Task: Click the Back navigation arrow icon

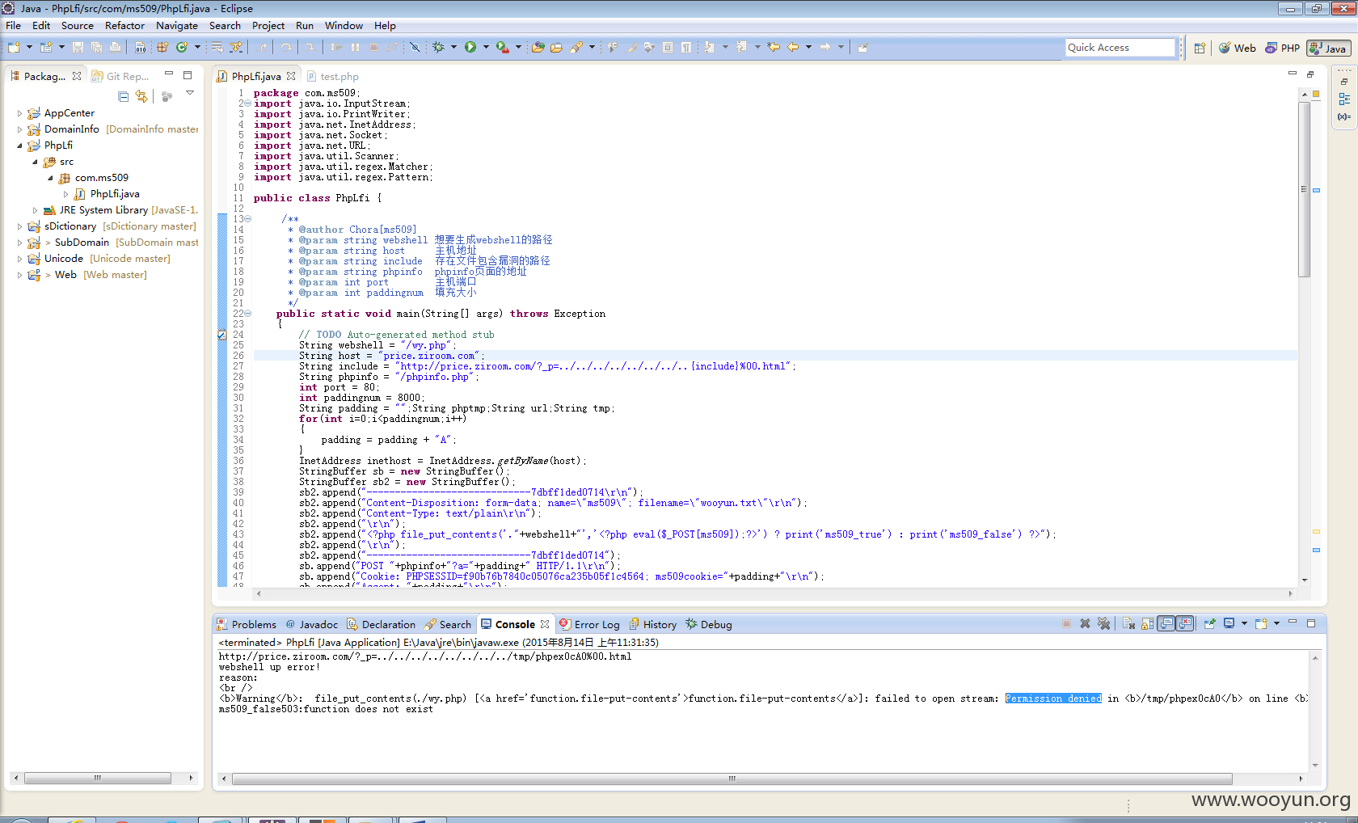Action: pos(793,48)
